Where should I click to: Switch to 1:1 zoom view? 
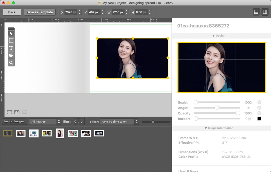pos(17,112)
